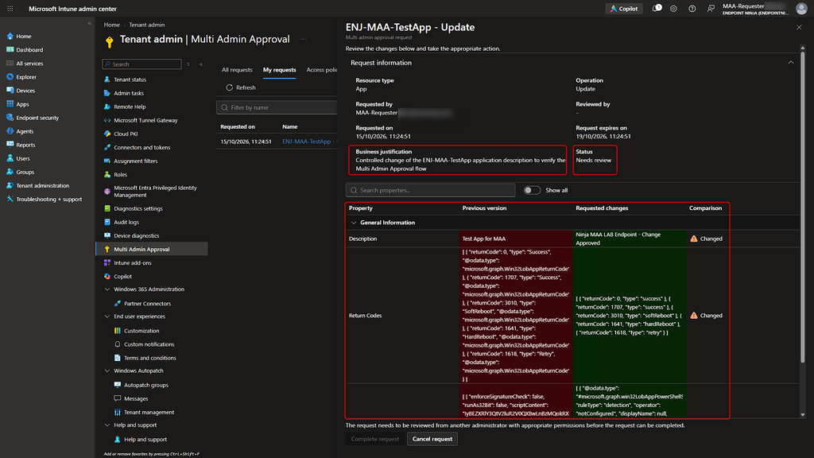Collapse End user experiences section
Image resolution: width=814 pixels, height=458 pixels.
pos(107,316)
